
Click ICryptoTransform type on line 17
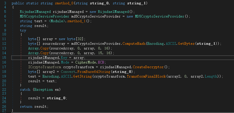(x=44, y=67)
